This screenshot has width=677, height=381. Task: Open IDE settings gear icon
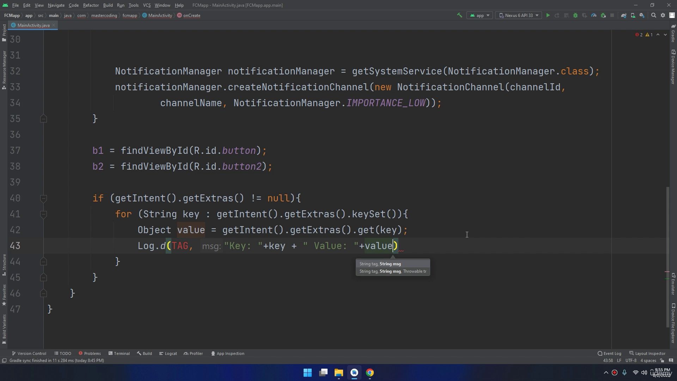point(663,16)
